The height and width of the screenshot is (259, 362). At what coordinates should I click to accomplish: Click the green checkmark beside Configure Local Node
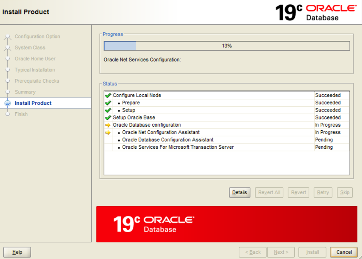coord(108,95)
